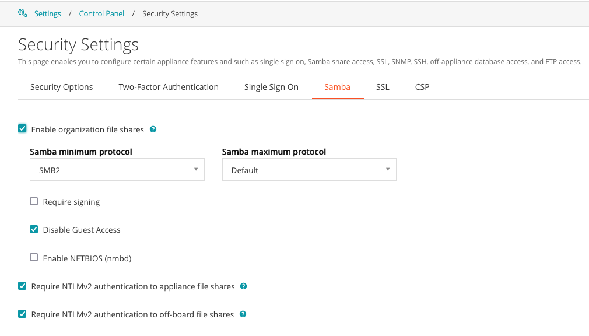
Task: Click the Settings gear icon in breadcrumb
Action: click(23, 13)
